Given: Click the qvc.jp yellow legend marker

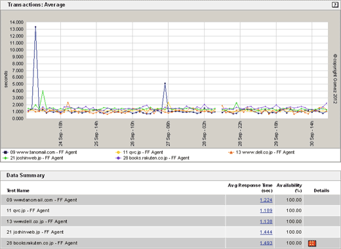Looking at the screenshot, I should (x=118, y=152).
